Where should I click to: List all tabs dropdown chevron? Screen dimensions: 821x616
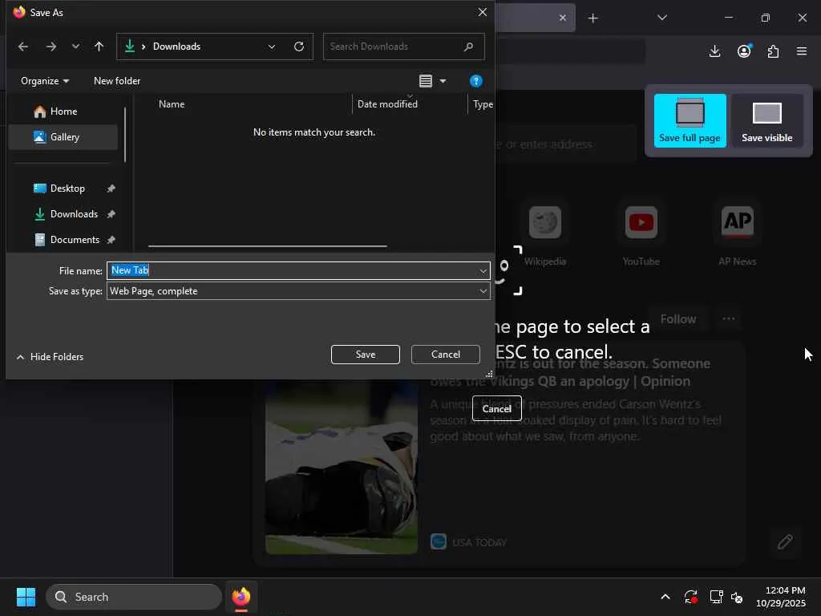click(x=661, y=18)
